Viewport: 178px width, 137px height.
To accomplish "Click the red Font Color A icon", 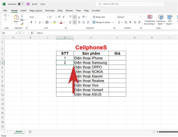I will tap(61, 22).
